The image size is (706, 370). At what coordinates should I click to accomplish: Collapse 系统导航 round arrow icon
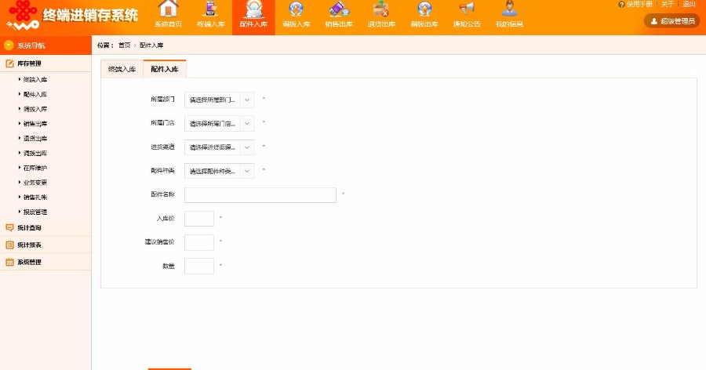point(9,45)
